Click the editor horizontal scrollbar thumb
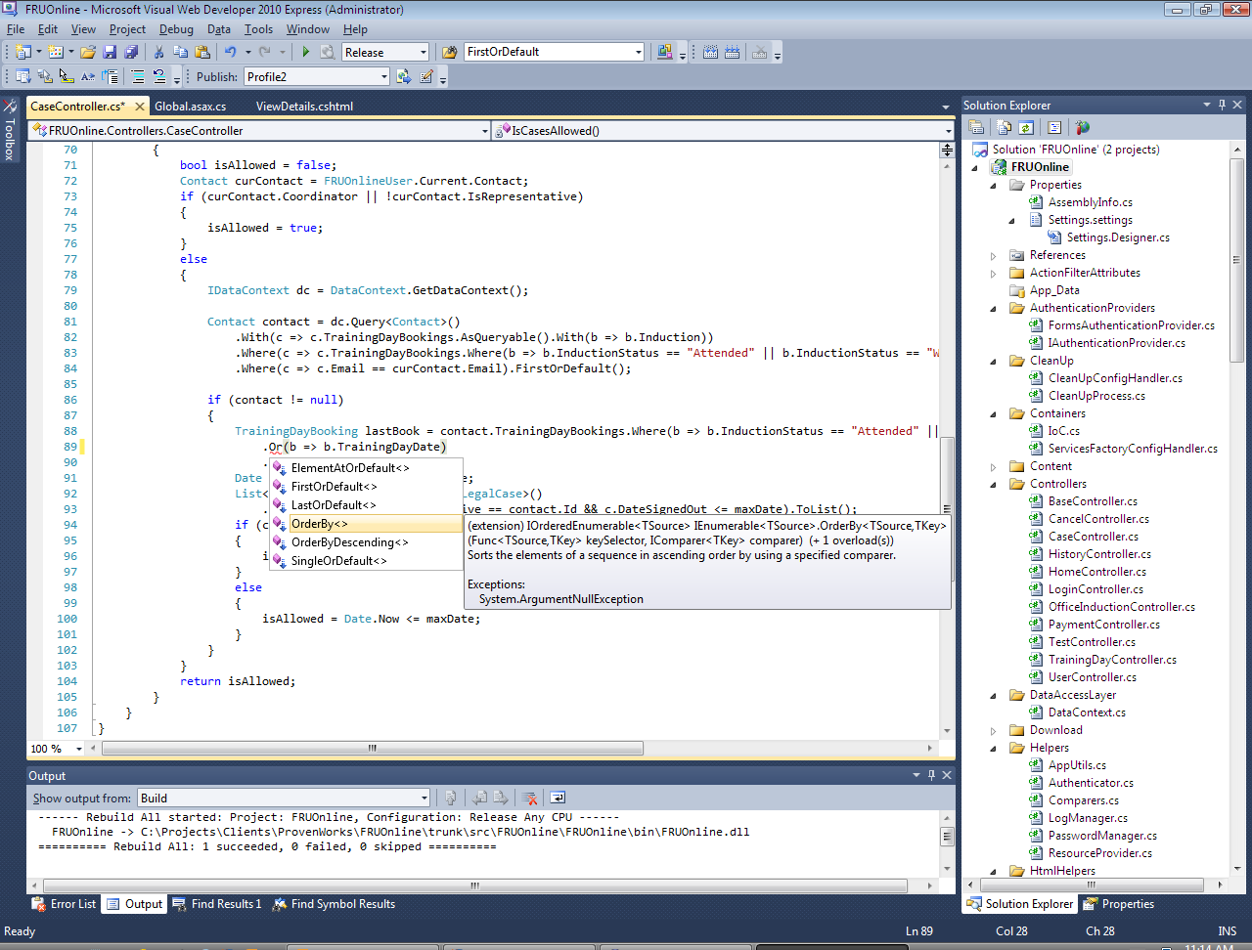Screen dimensions: 1252x950 click(372, 749)
